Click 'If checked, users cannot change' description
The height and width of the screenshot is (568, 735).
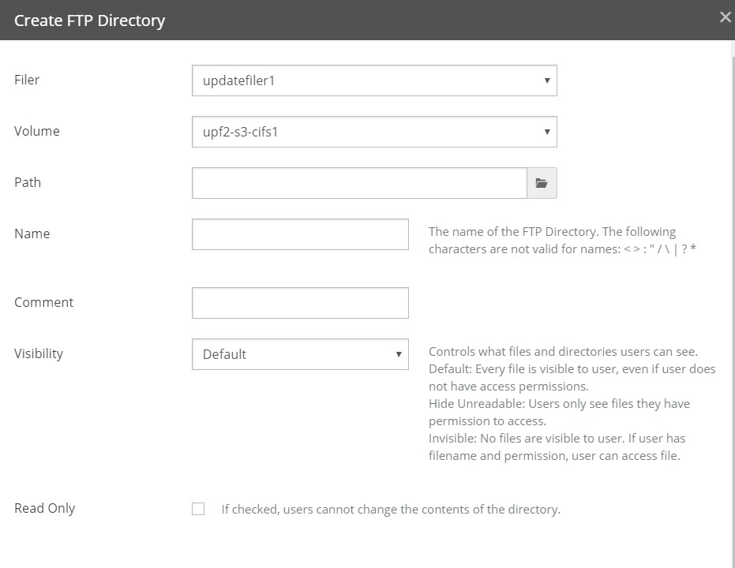(391, 510)
